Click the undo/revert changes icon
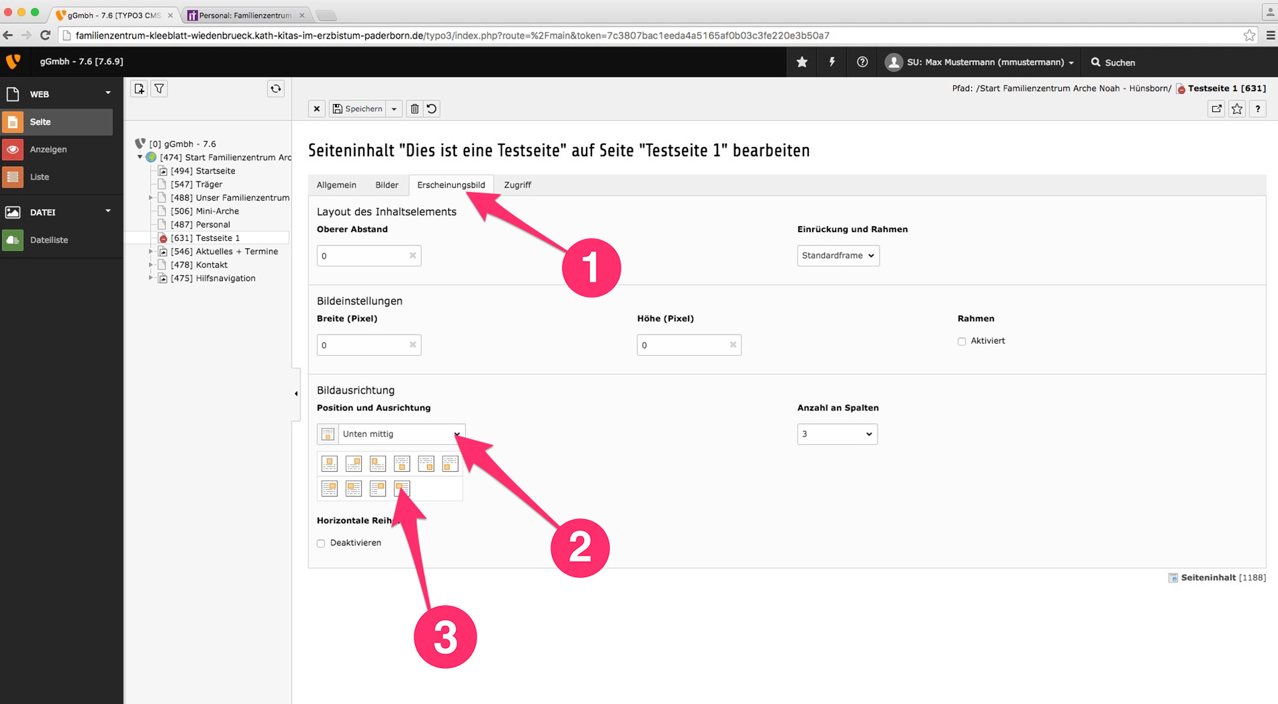 [432, 109]
